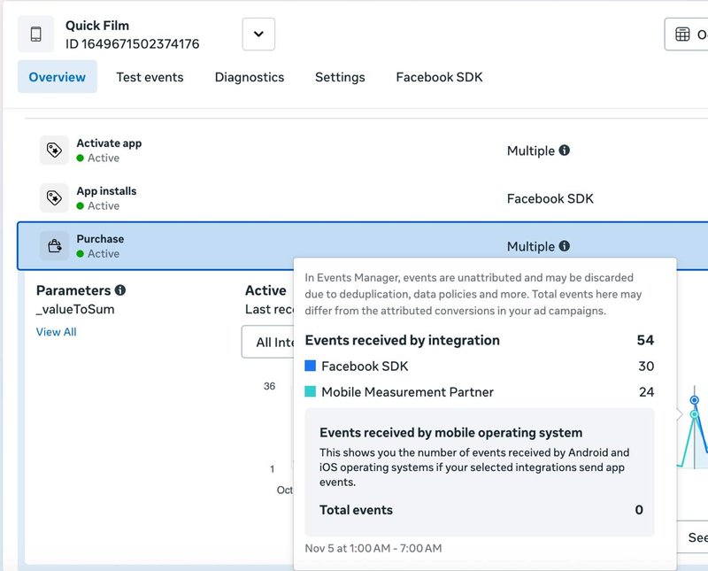This screenshot has height=571, width=708.
Task: Click the mobile device icon beside Quick Film
Action: pyautogui.click(x=35, y=34)
